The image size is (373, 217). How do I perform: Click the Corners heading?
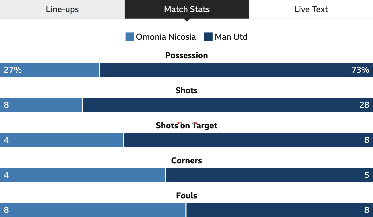[x=186, y=161]
